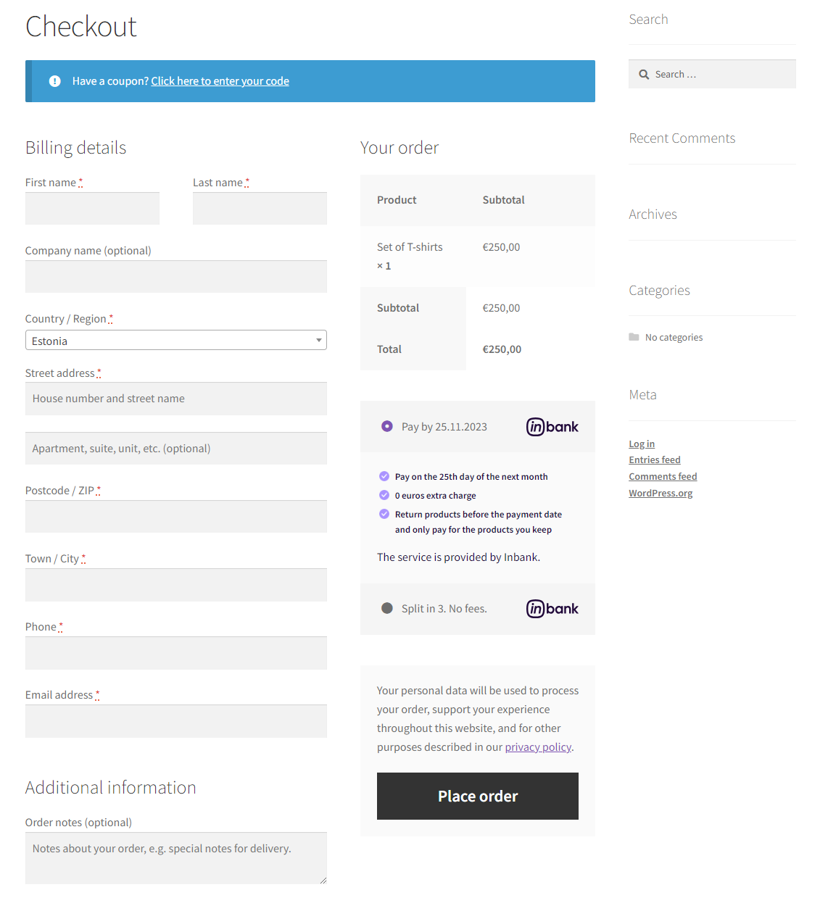Click the Inbank logo beside Pay by 25.11.2023
Viewport: 828px width, 911px height.
tap(552, 427)
